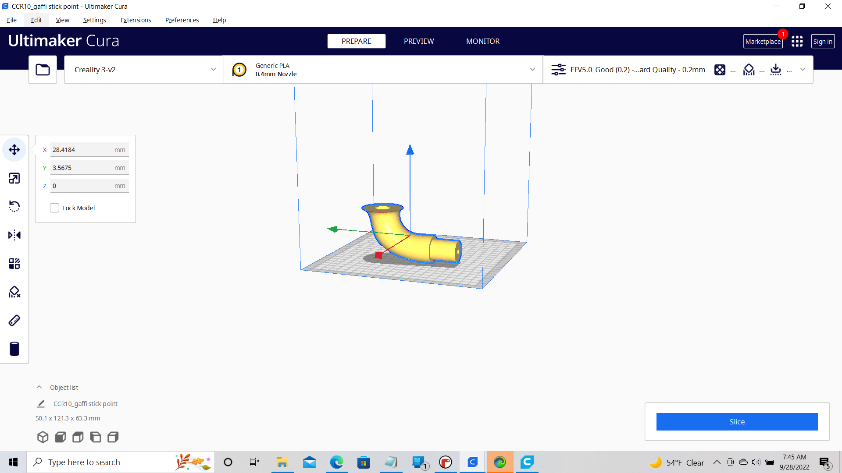Click the Sign in button
842x473 pixels.
click(x=823, y=42)
